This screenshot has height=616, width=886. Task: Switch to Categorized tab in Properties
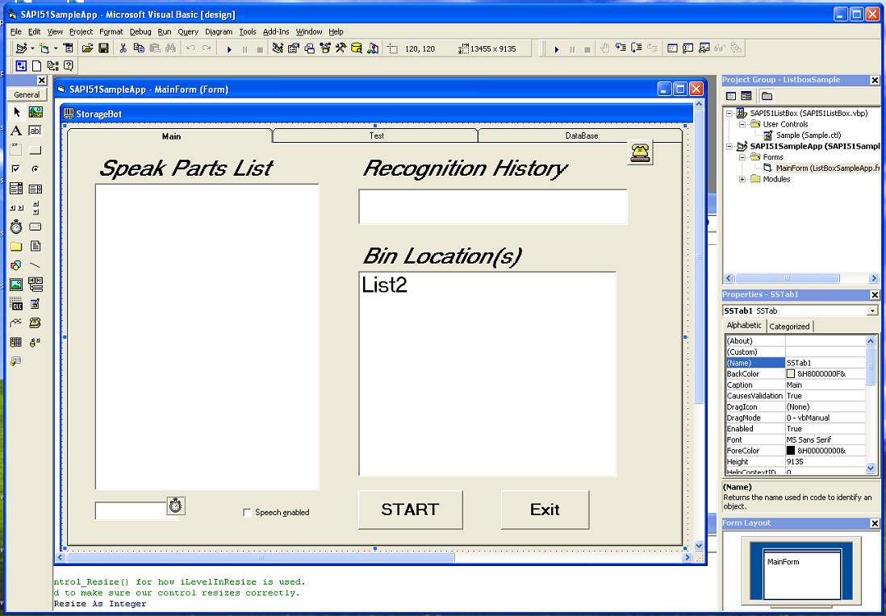[789, 327]
